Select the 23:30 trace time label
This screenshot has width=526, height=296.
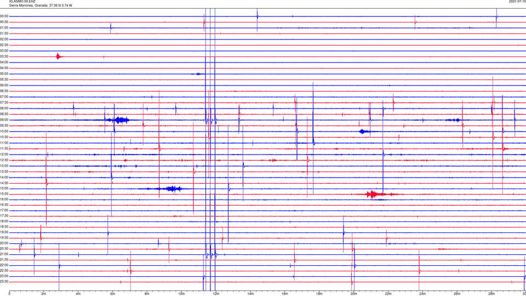[x=4, y=282]
